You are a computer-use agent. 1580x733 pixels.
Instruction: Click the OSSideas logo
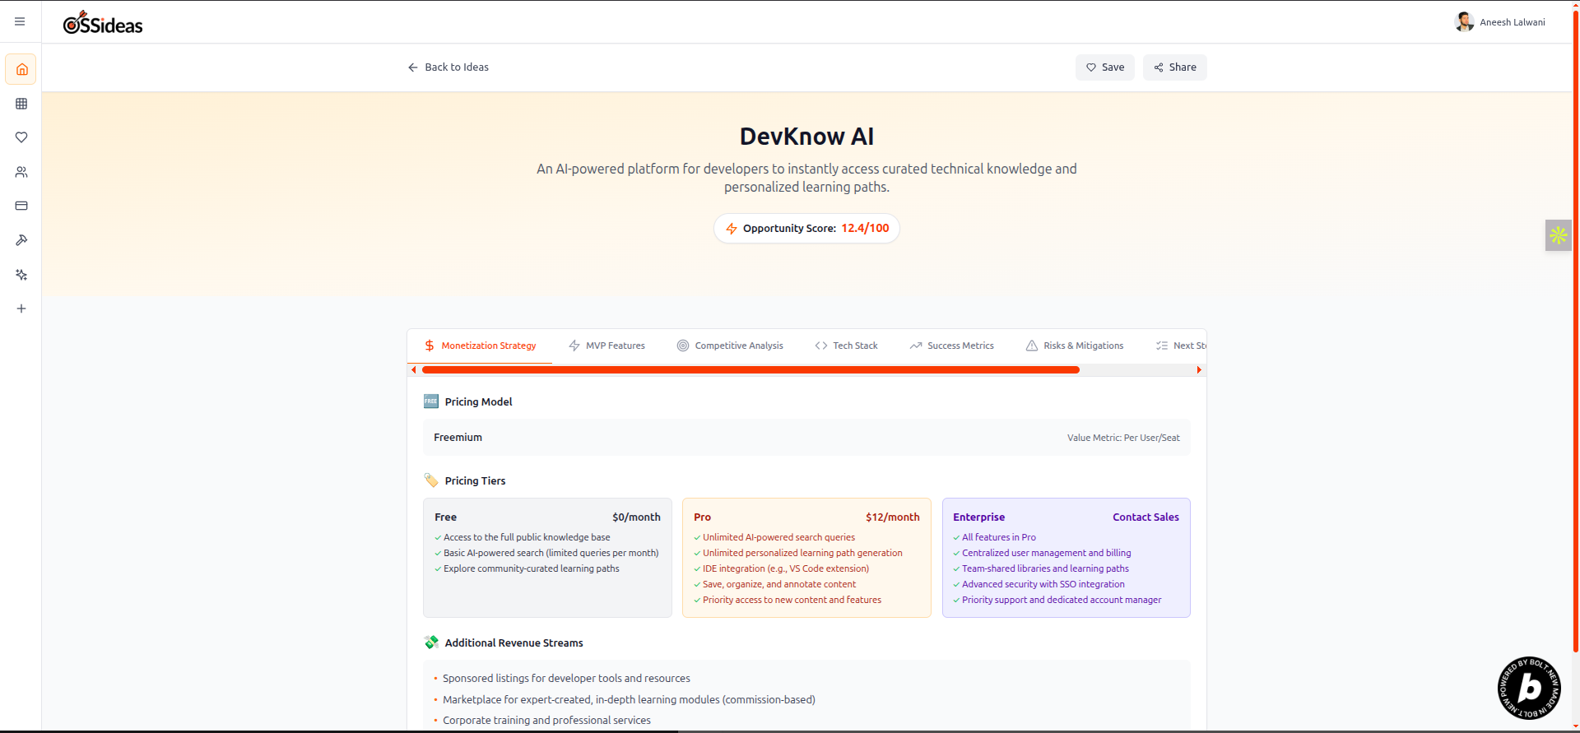click(x=103, y=23)
